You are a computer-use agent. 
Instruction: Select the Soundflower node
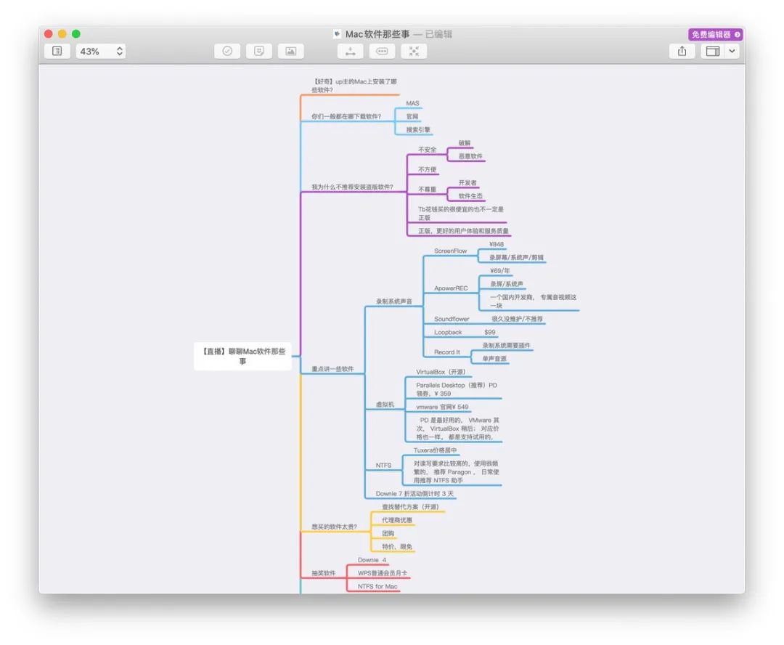click(x=452, y=320)
